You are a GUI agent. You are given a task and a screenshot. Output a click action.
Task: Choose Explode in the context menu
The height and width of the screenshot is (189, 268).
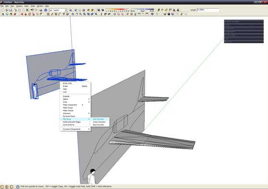(x=76, y=96)
